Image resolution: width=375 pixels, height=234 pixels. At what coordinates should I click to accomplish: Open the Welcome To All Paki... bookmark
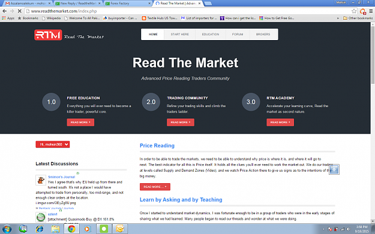82,18
